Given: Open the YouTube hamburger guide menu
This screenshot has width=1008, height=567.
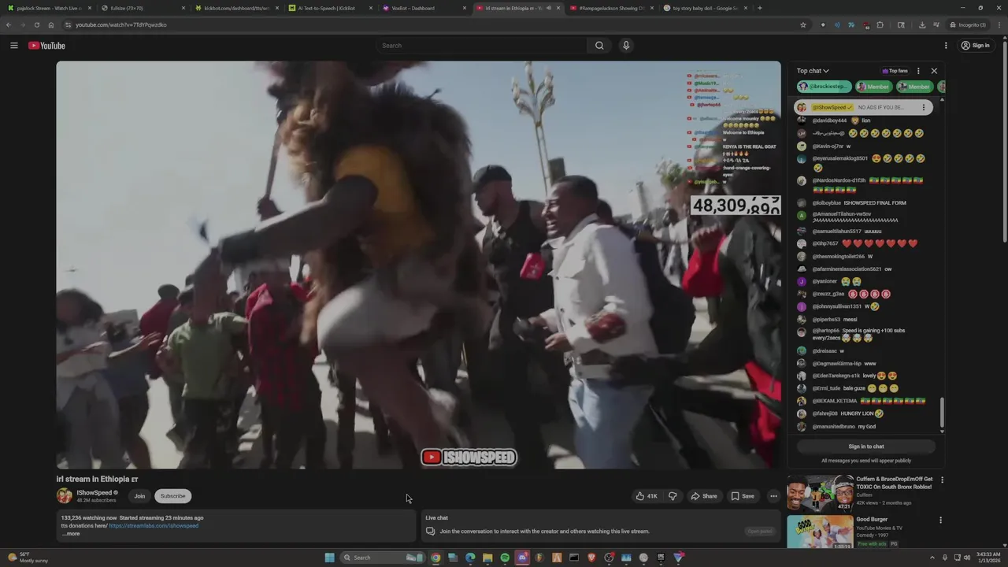Looking at the screenshot, I should 13,46.
